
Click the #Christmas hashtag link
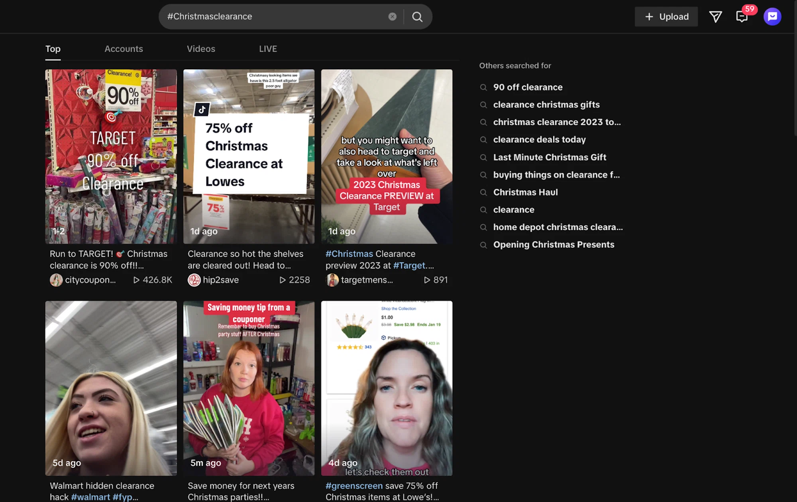click(349, 254)
